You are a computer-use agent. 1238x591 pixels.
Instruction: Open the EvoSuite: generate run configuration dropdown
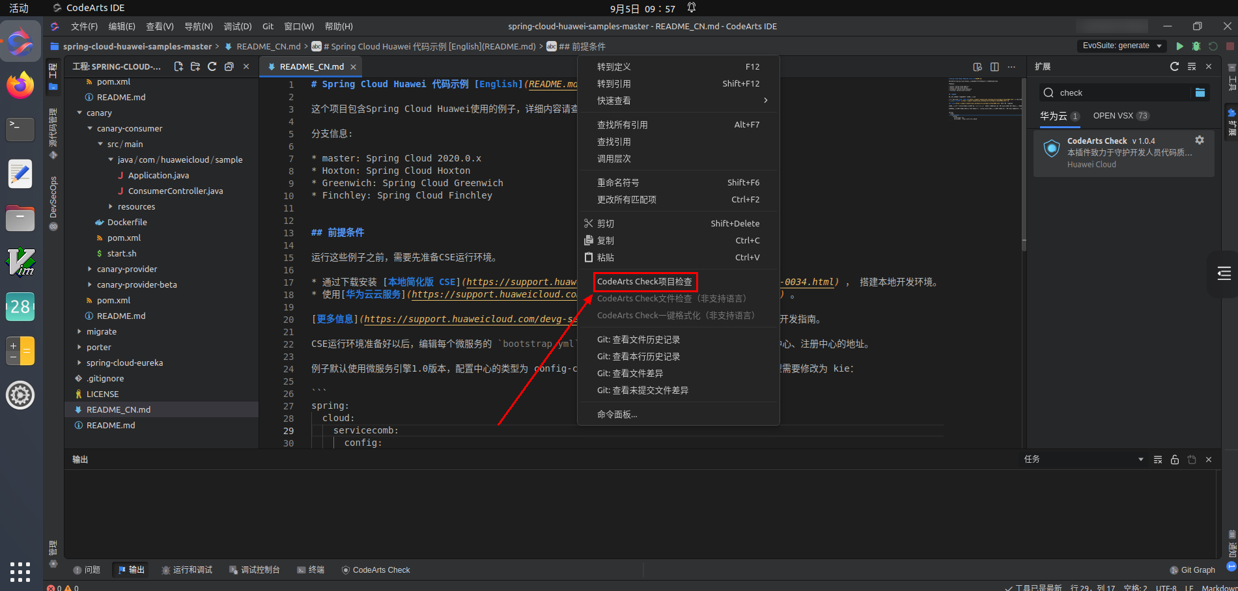(1121, 46)
